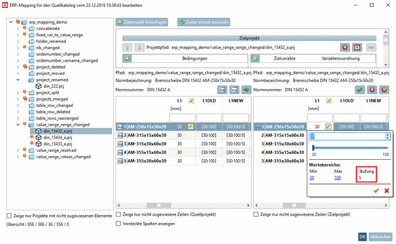Select the ordernumber_changed folder
The height and width of the screenshot is (244, 396).
click(x=58, y=54)
